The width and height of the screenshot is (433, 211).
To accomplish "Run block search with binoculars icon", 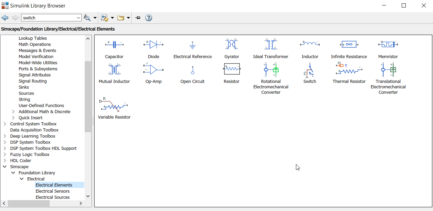I will click(87, 18).
